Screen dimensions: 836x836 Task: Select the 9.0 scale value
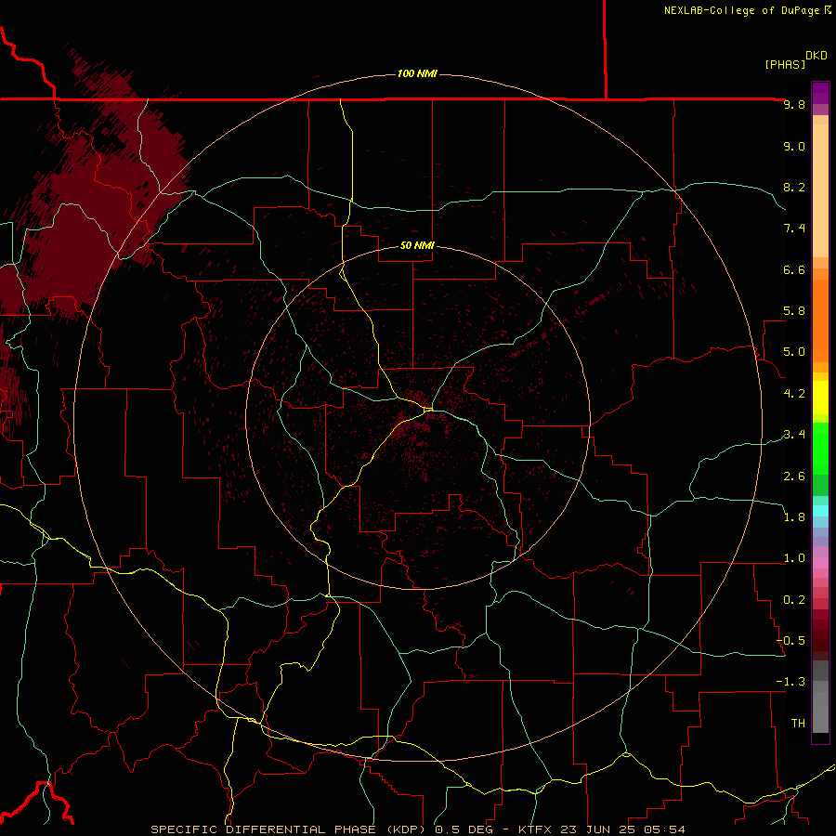click(794, 147)
